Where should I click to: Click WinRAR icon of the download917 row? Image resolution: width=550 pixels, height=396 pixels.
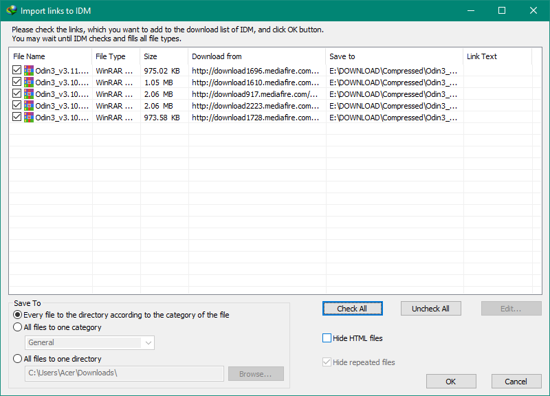click(x=29, y=94)
